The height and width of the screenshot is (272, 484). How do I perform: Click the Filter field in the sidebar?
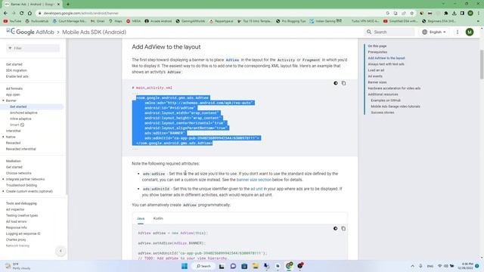point(33,48)
